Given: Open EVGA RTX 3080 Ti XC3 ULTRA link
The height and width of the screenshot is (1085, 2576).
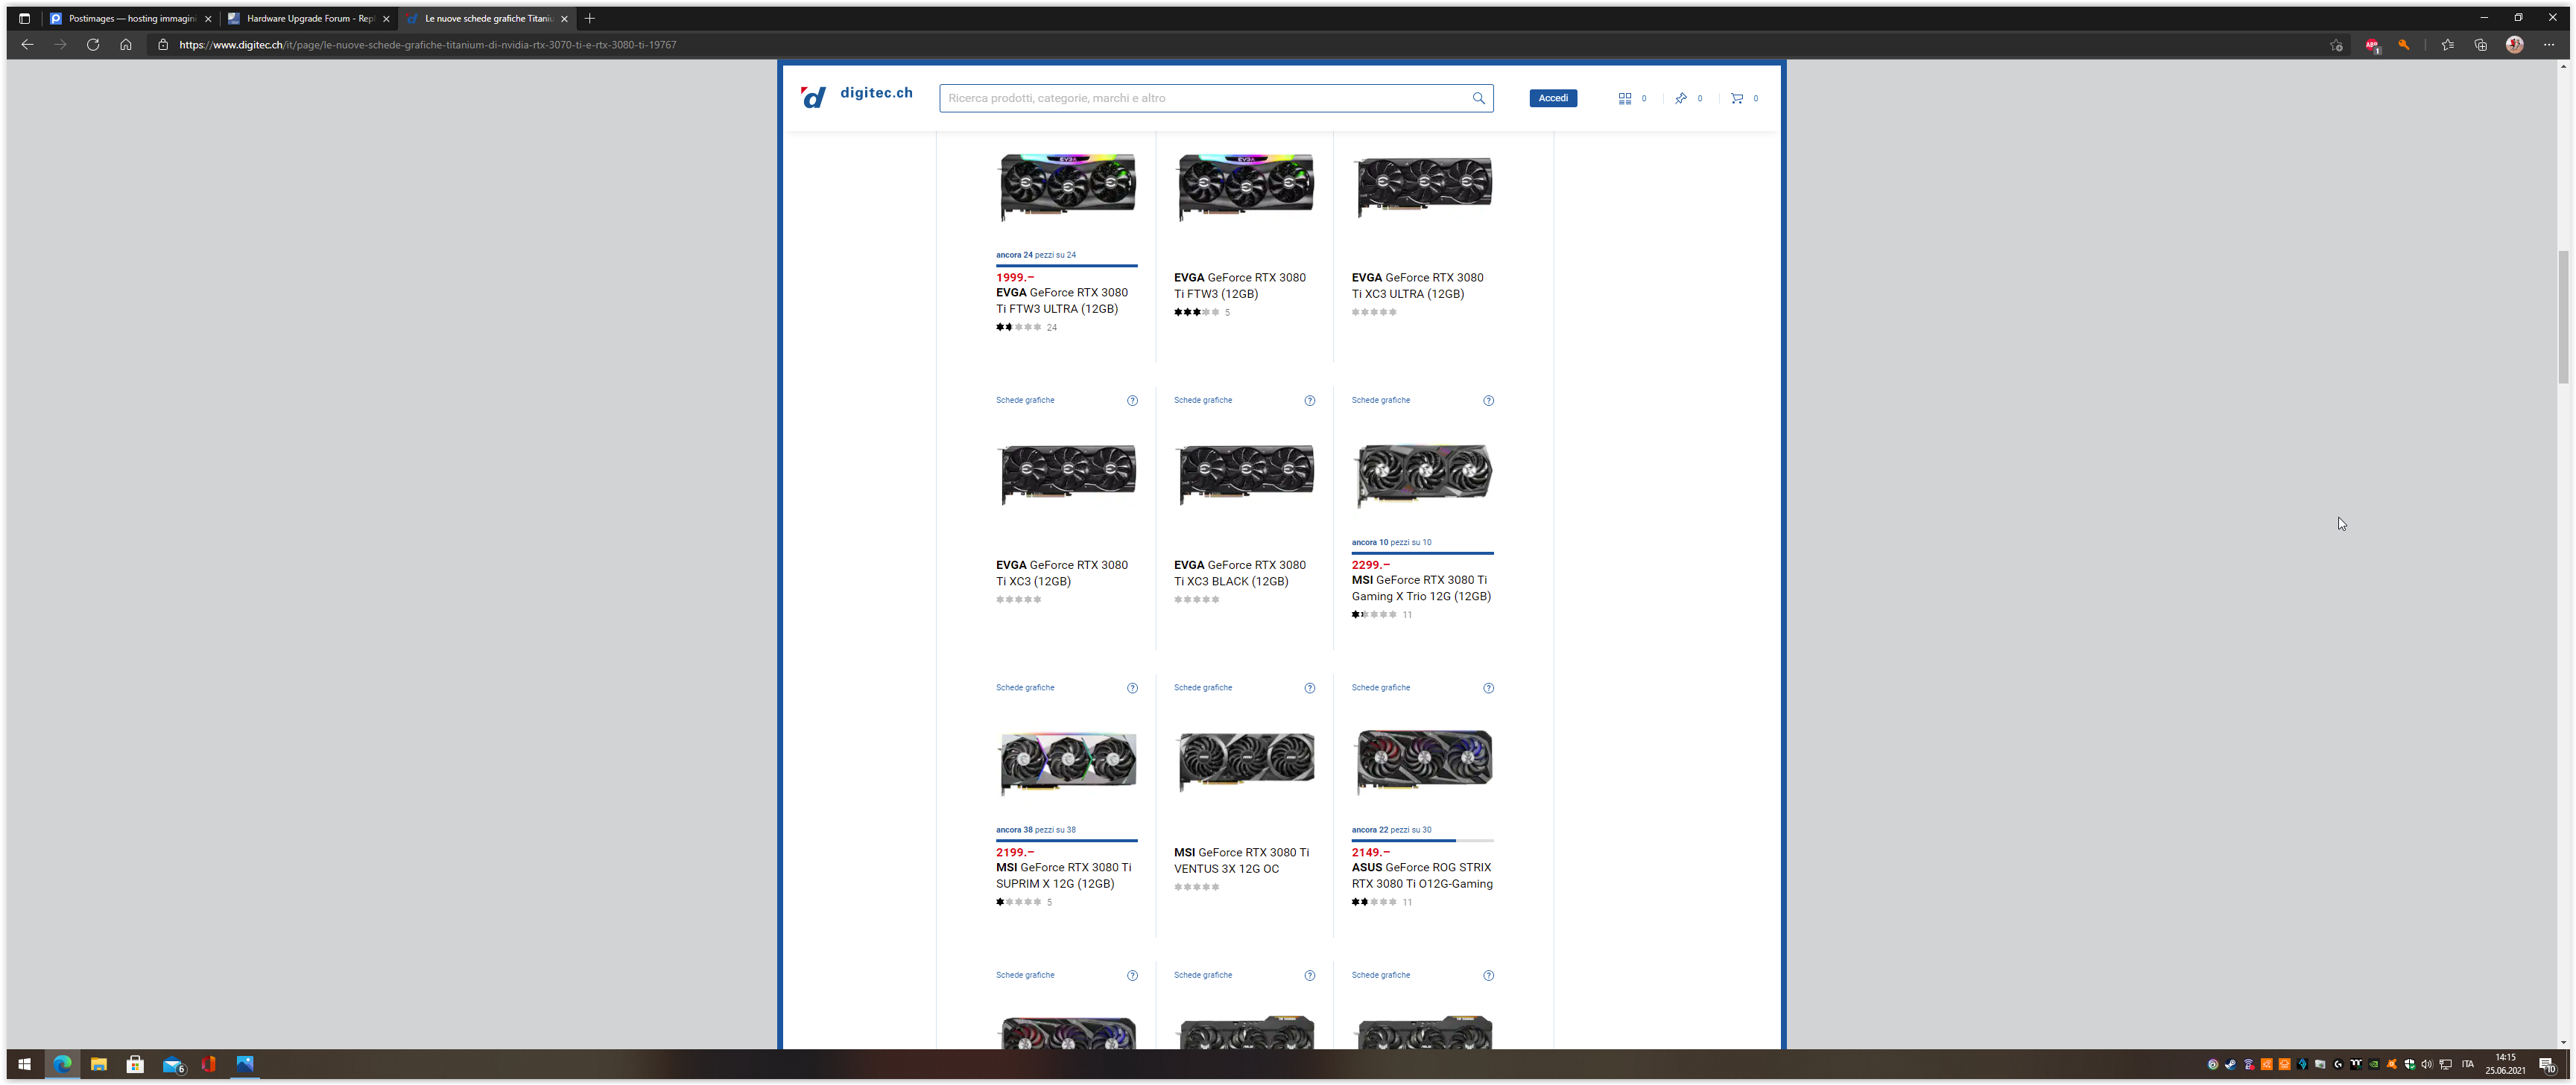Looking at the screenshot, I should [1417, 286].
